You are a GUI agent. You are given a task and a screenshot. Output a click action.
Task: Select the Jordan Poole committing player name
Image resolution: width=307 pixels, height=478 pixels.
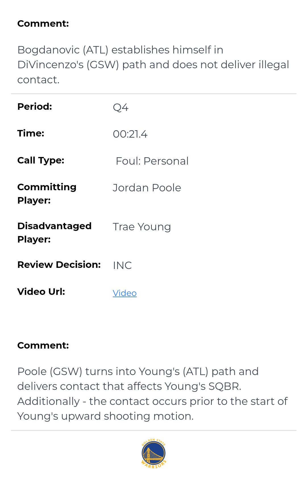click(x=147, y=188)
